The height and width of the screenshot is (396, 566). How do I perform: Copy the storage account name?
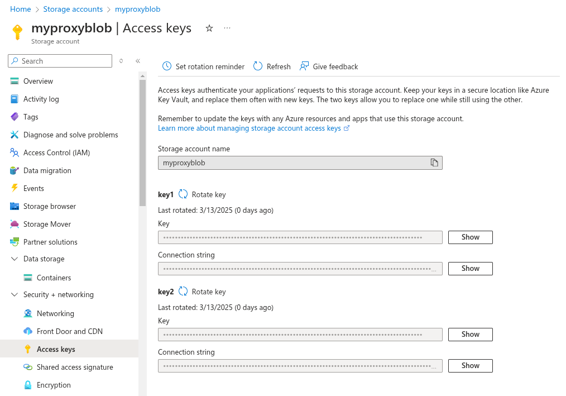(434, 163)
